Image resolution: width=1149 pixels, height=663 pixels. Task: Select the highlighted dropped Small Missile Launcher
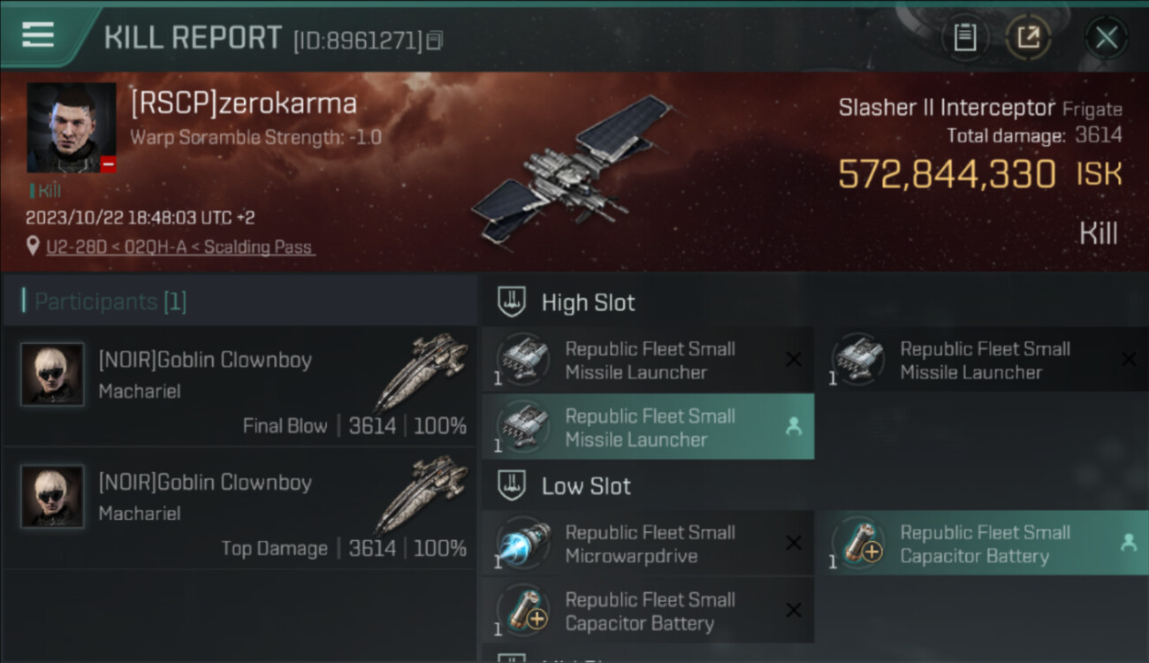[x=648, y=427]
